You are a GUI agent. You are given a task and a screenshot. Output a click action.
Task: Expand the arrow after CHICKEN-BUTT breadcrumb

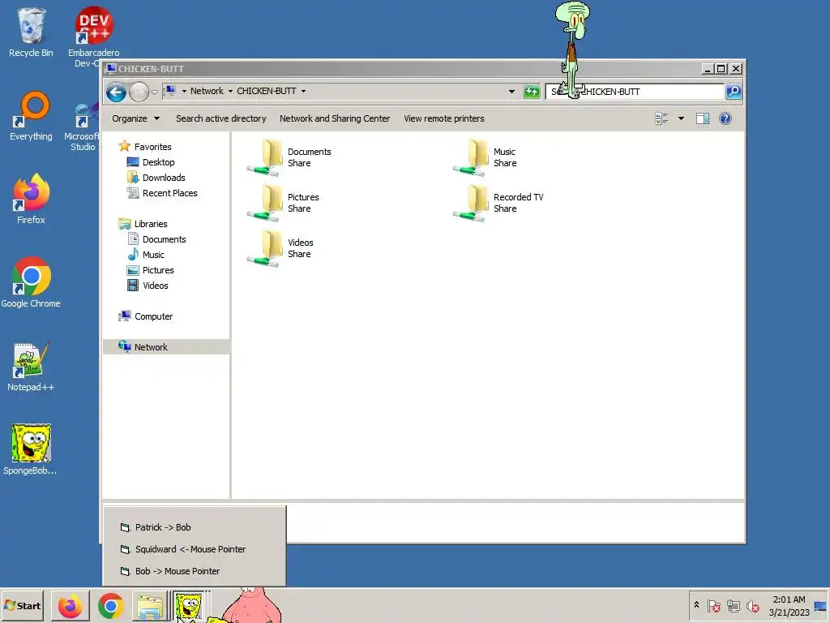tap(303, 91)
